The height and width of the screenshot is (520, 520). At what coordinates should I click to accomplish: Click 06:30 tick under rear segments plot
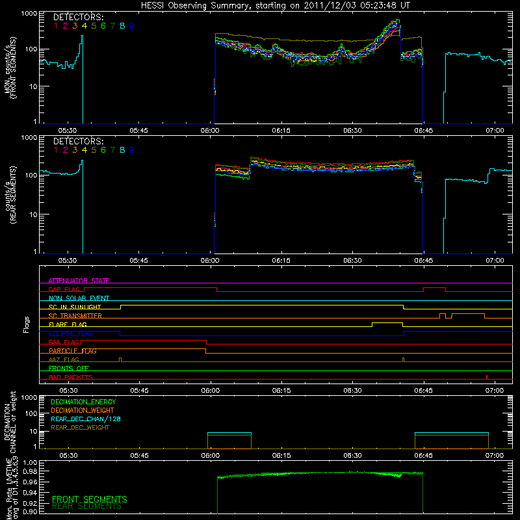click(x=352, y=261)
